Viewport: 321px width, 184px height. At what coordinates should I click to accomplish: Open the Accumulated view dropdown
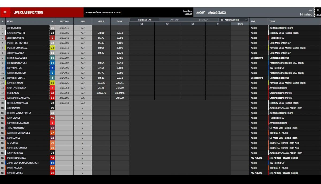click(234, 20)
